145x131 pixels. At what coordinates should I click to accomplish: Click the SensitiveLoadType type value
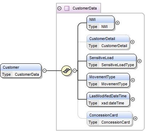click(x=118, y=65)
